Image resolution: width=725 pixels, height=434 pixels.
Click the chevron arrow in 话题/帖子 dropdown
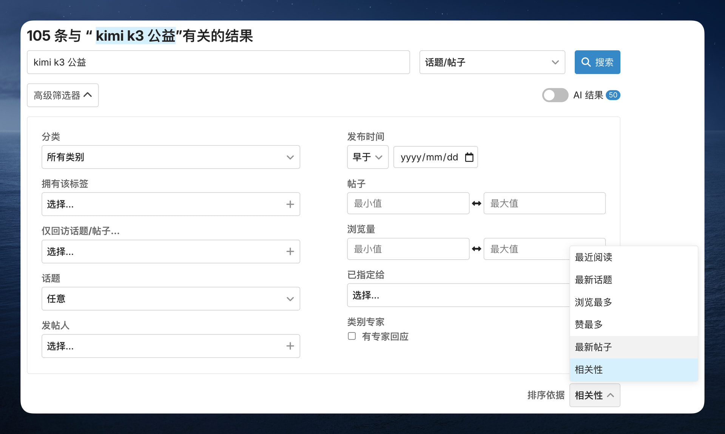tap(555, 62)
